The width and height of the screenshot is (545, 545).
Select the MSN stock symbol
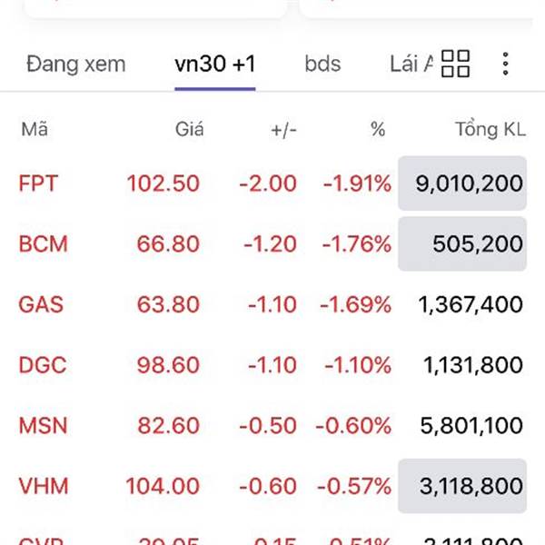pos(43,425)
